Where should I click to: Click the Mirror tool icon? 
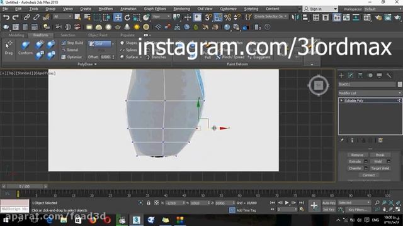(x=295, y=18)
